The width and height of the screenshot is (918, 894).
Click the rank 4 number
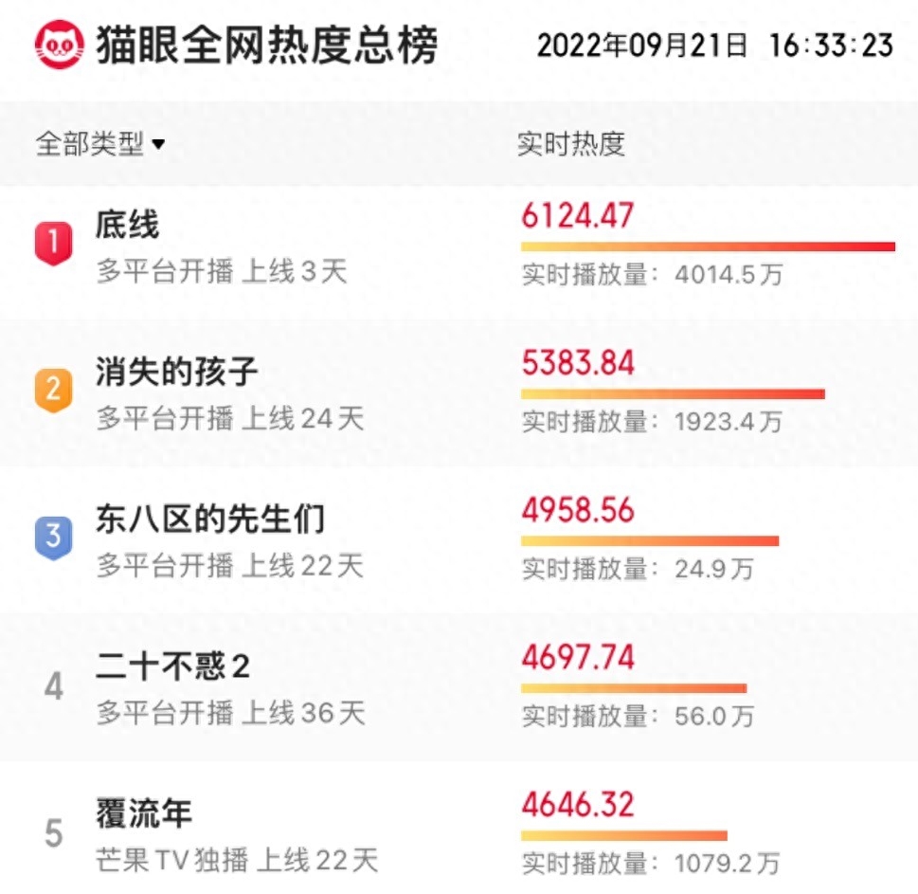click(x=54, y=686)
